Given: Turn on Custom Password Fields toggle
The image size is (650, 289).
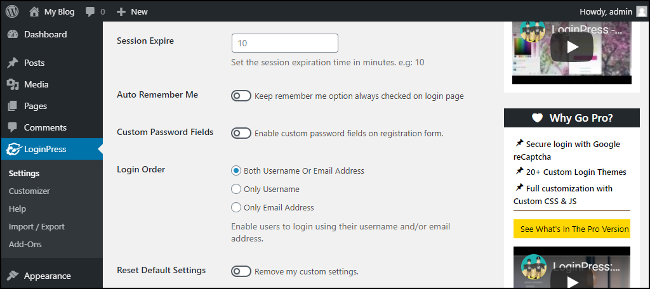Looking at the screenshot, I should (x=241, y=133).
